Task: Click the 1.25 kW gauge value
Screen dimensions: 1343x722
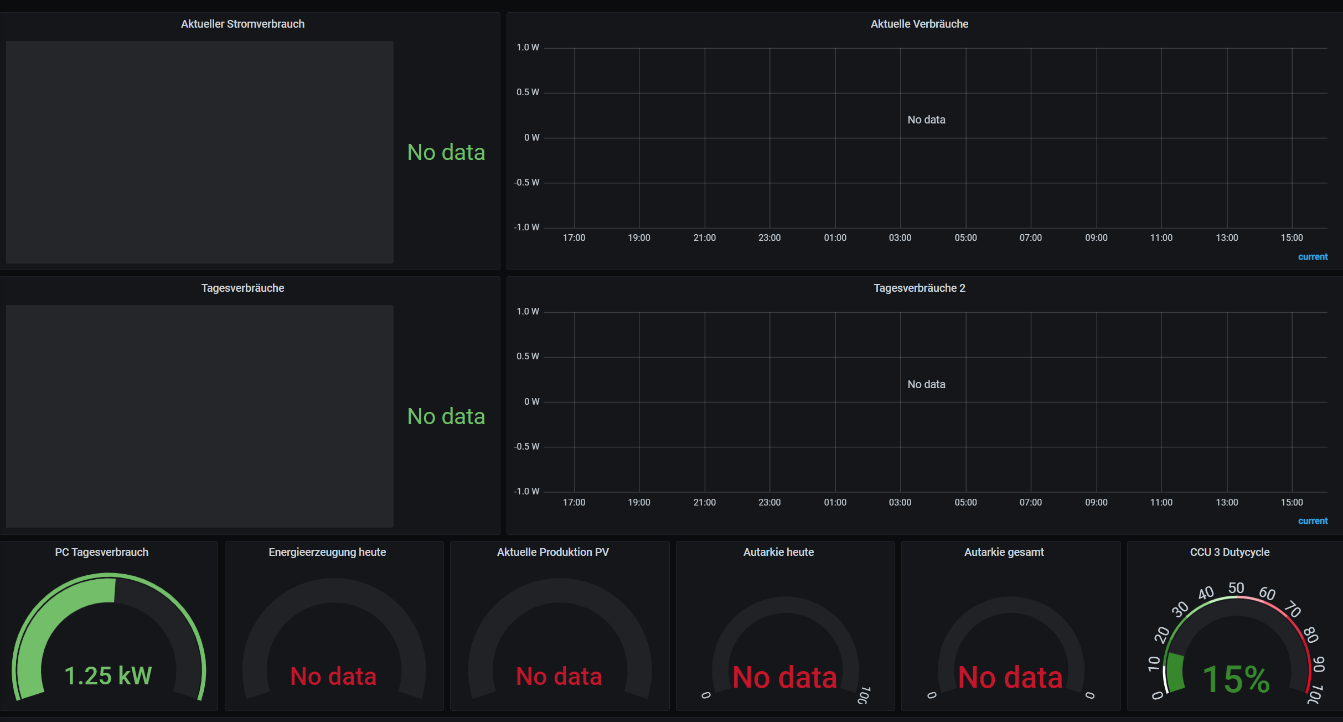Action: point(108,675)
